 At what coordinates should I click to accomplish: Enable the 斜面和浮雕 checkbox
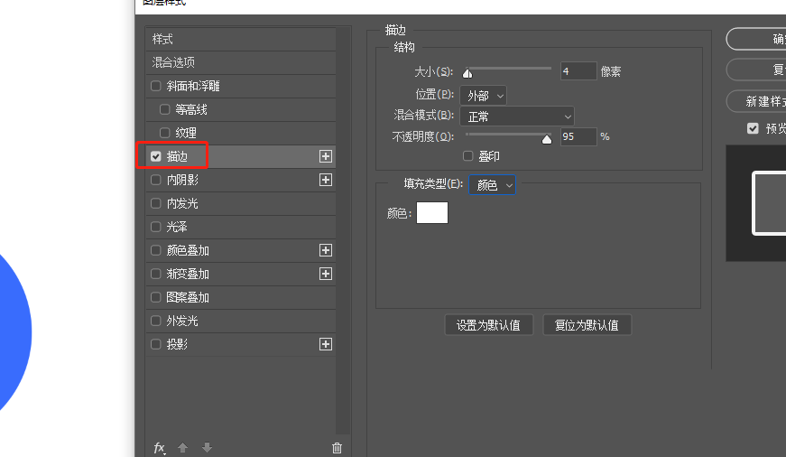(156, 86)
